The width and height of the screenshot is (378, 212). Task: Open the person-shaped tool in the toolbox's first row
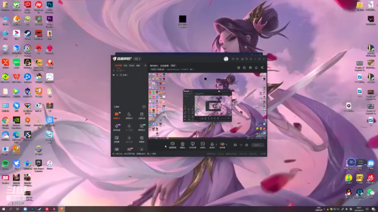(129, 115)
